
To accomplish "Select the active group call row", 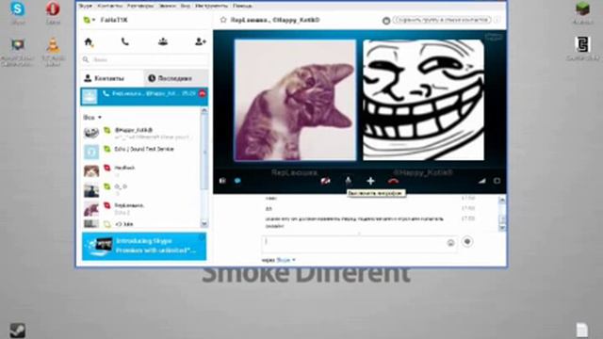I will point(144,96).
